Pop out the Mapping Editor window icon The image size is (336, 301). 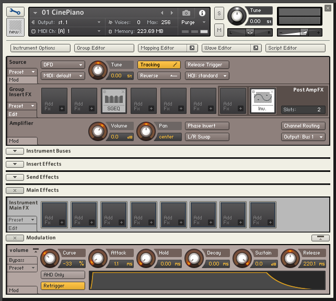tap(192, 48)
